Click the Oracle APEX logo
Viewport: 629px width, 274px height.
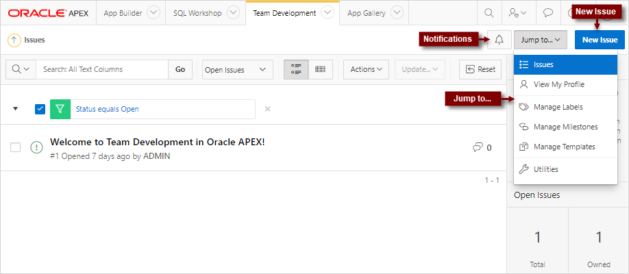[48, 13]
